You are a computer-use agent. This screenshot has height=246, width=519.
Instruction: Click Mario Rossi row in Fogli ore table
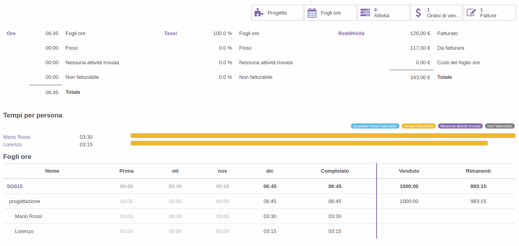coord(28,216)
